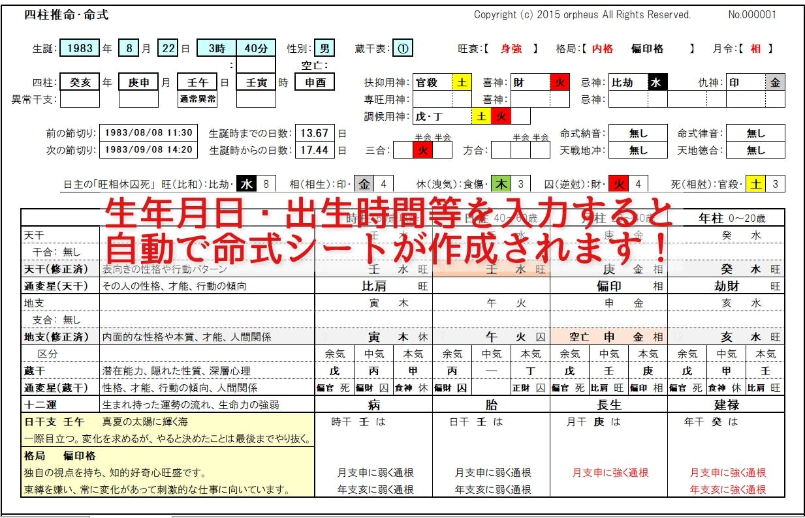Select the birth hour cell 3時
The height and width of the screenshot is (518, 805).
[216, 48]
